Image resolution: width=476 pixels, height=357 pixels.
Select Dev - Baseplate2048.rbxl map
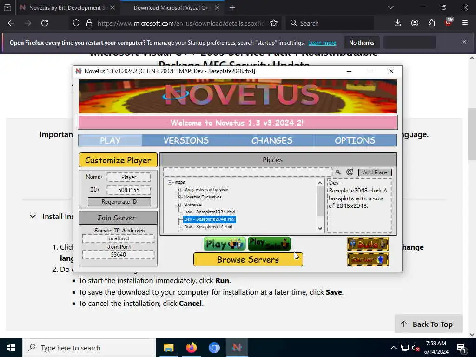pyautogui.click(x=210, y=219)
